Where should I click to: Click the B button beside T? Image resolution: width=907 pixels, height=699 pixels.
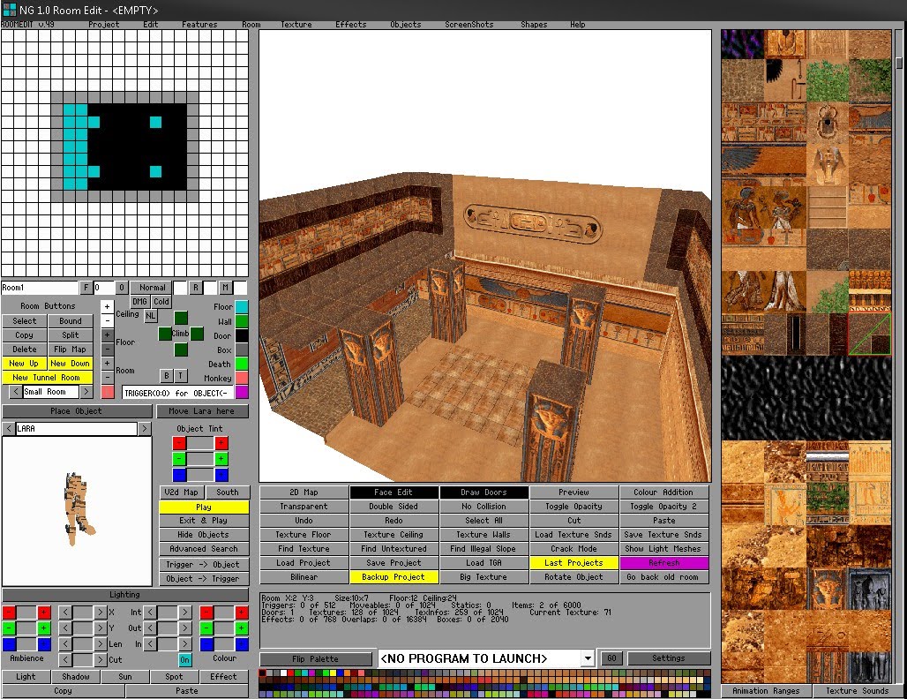pos(166,376)
